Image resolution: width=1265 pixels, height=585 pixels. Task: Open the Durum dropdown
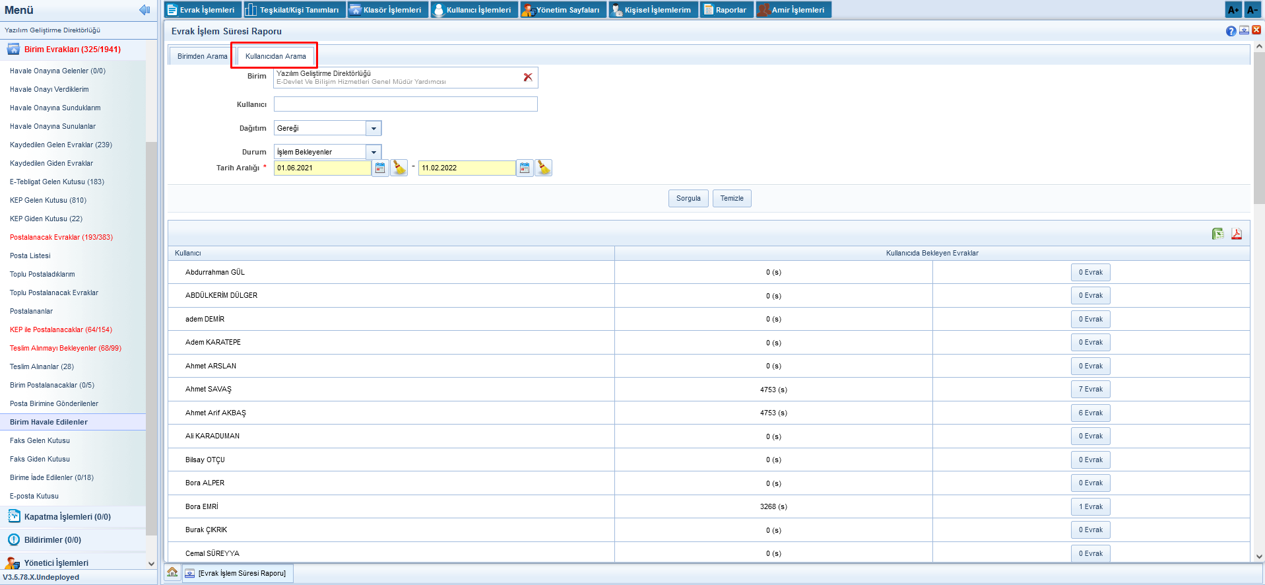(x=373, y=153)
